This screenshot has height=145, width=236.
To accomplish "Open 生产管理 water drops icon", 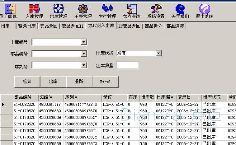I will click(107, 8).
